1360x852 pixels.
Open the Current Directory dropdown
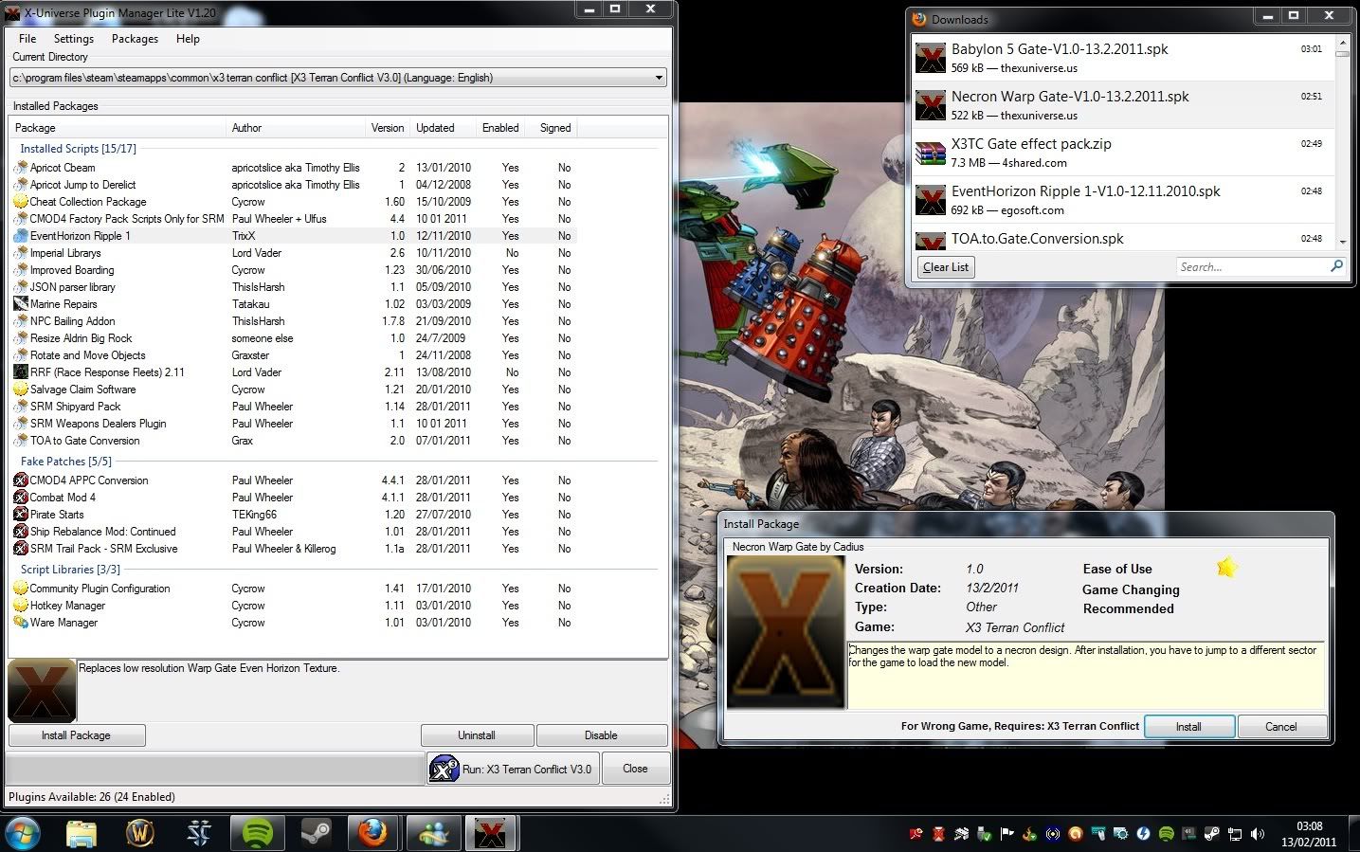click(x=658, y=78)
